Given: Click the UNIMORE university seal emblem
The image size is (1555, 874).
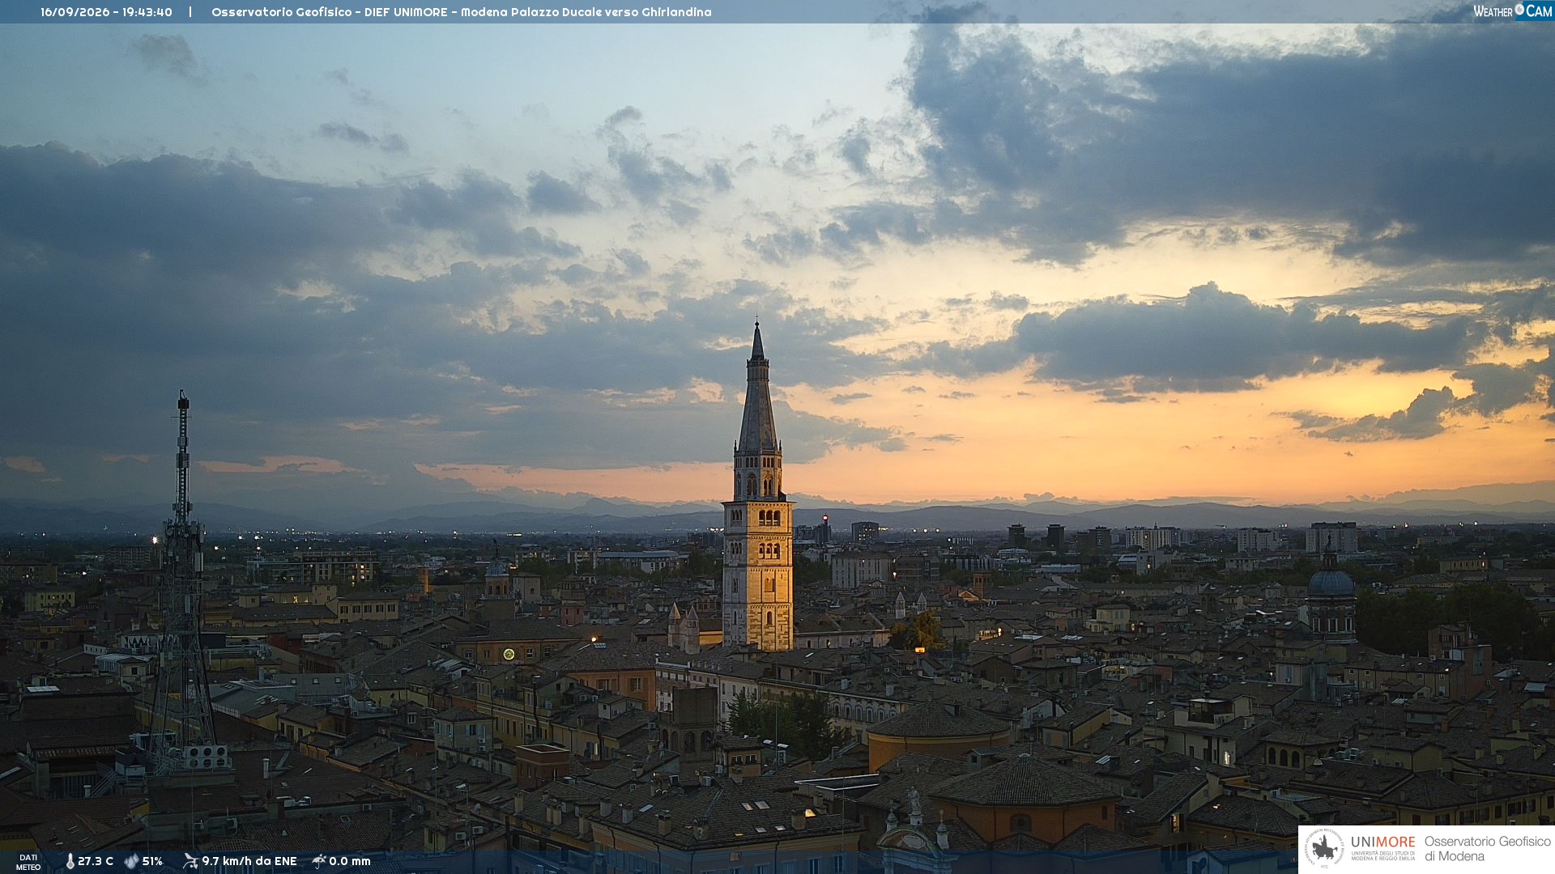Looking at the screenshot, I should point(1324,848).
